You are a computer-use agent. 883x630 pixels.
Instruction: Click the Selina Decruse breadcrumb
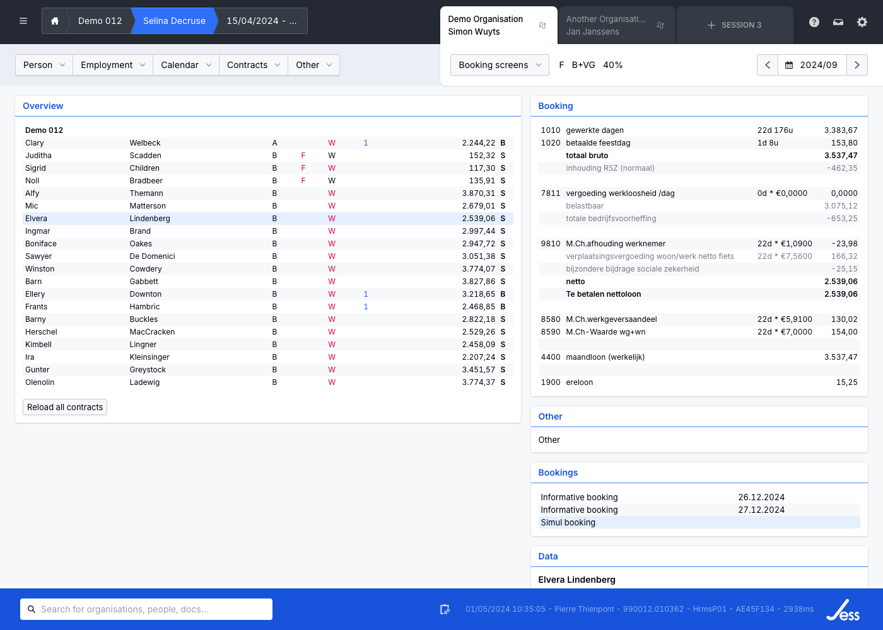(174, 21)
